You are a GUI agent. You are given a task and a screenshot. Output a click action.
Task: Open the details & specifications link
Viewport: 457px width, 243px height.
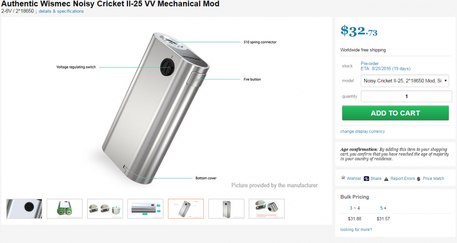(x=61, y=11)
